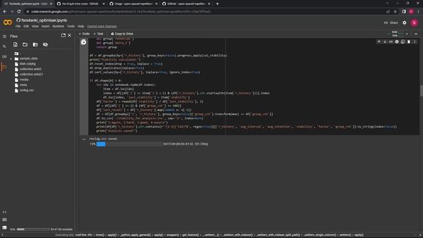
Task: Open the Edit menu
Action: coord(26,26)
